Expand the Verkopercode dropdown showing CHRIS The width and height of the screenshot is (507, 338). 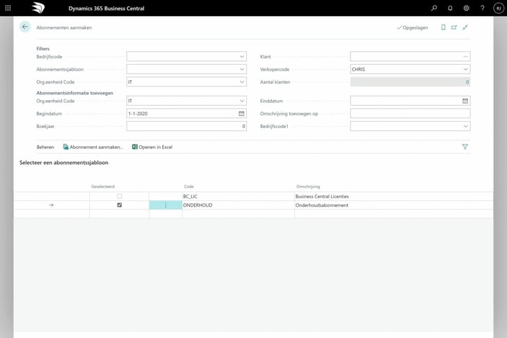click(x=465, y=70)
